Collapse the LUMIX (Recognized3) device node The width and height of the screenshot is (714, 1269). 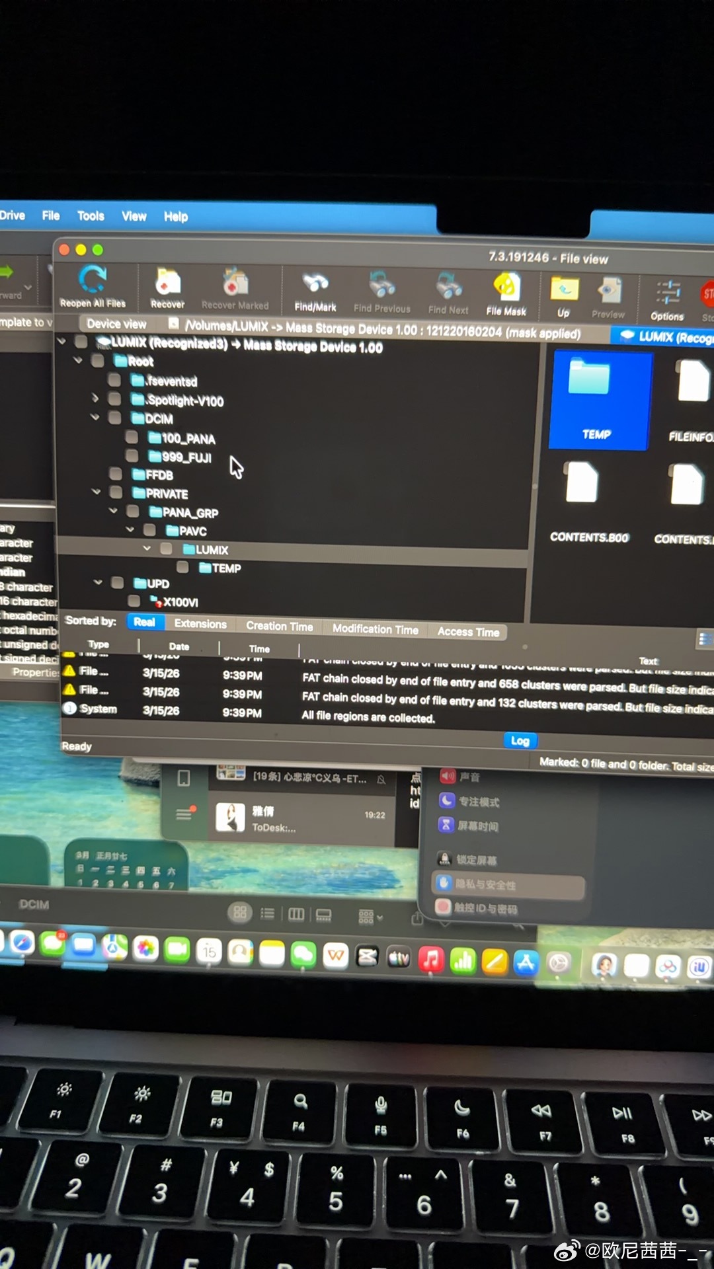(61, 341)
